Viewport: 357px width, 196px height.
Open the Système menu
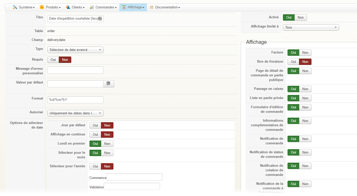24,7
